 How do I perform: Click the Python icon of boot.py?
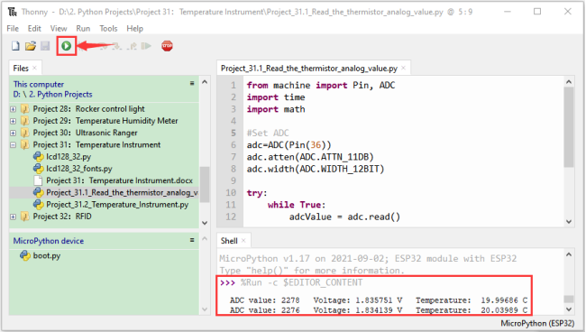click(25, 255)
